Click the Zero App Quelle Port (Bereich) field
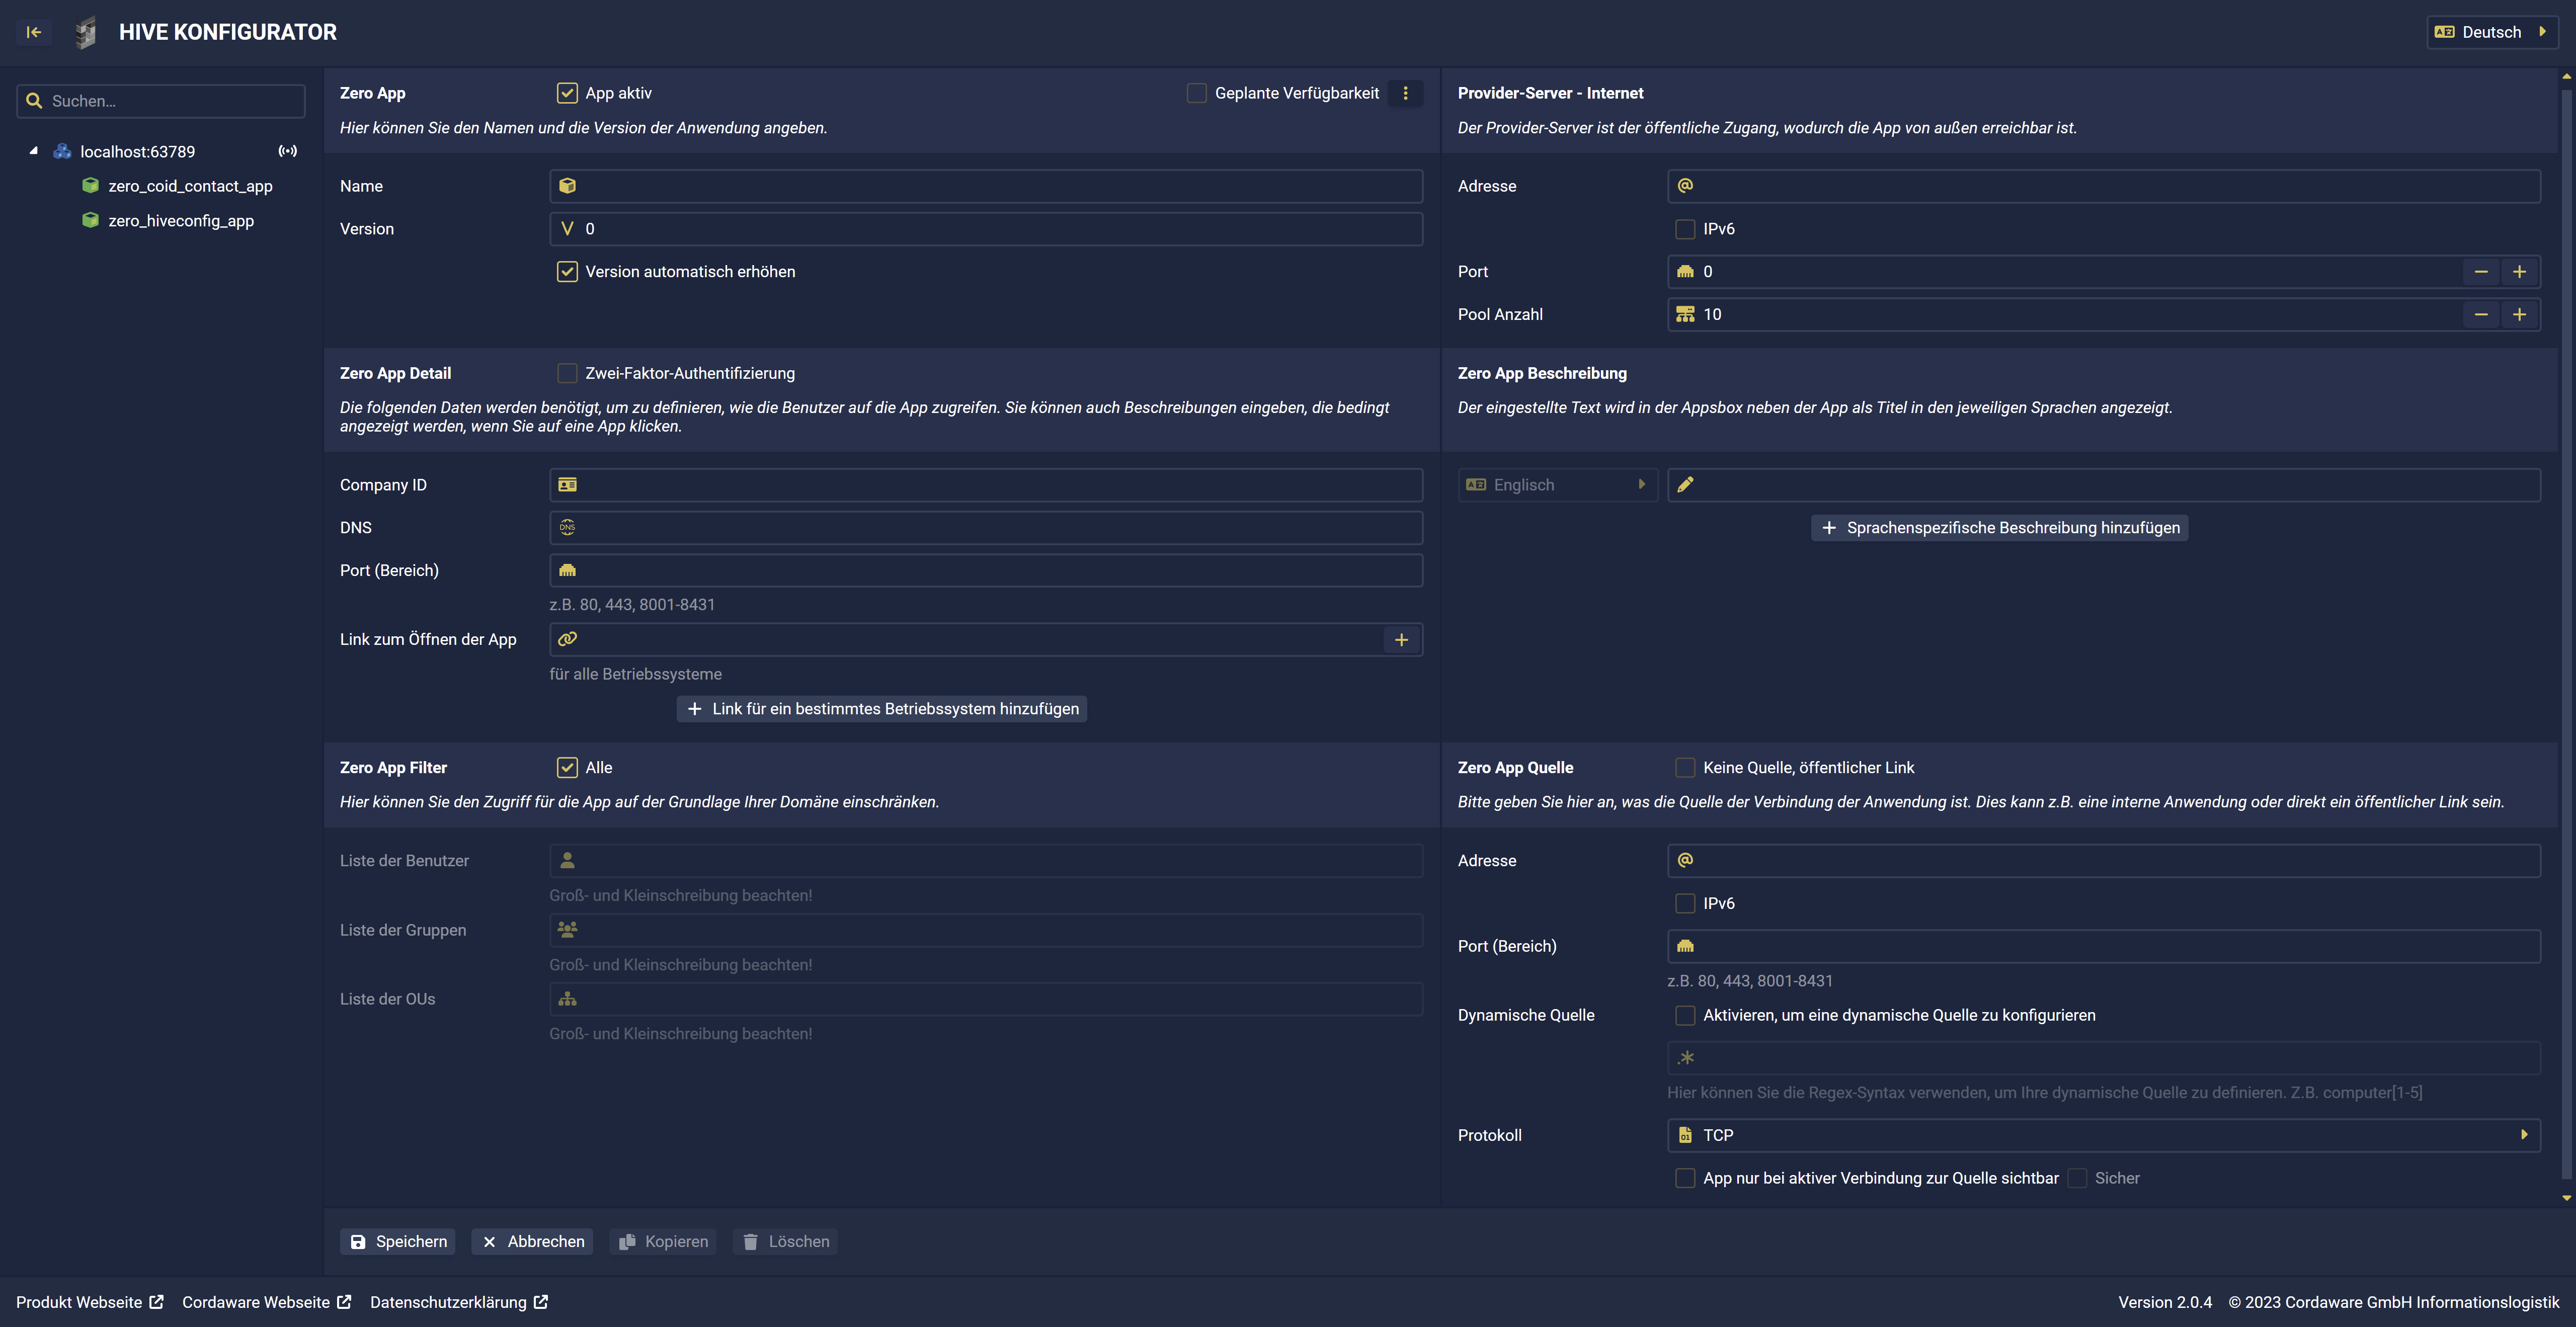This screenshot has height=1327, width=2576. point(2104,946)
